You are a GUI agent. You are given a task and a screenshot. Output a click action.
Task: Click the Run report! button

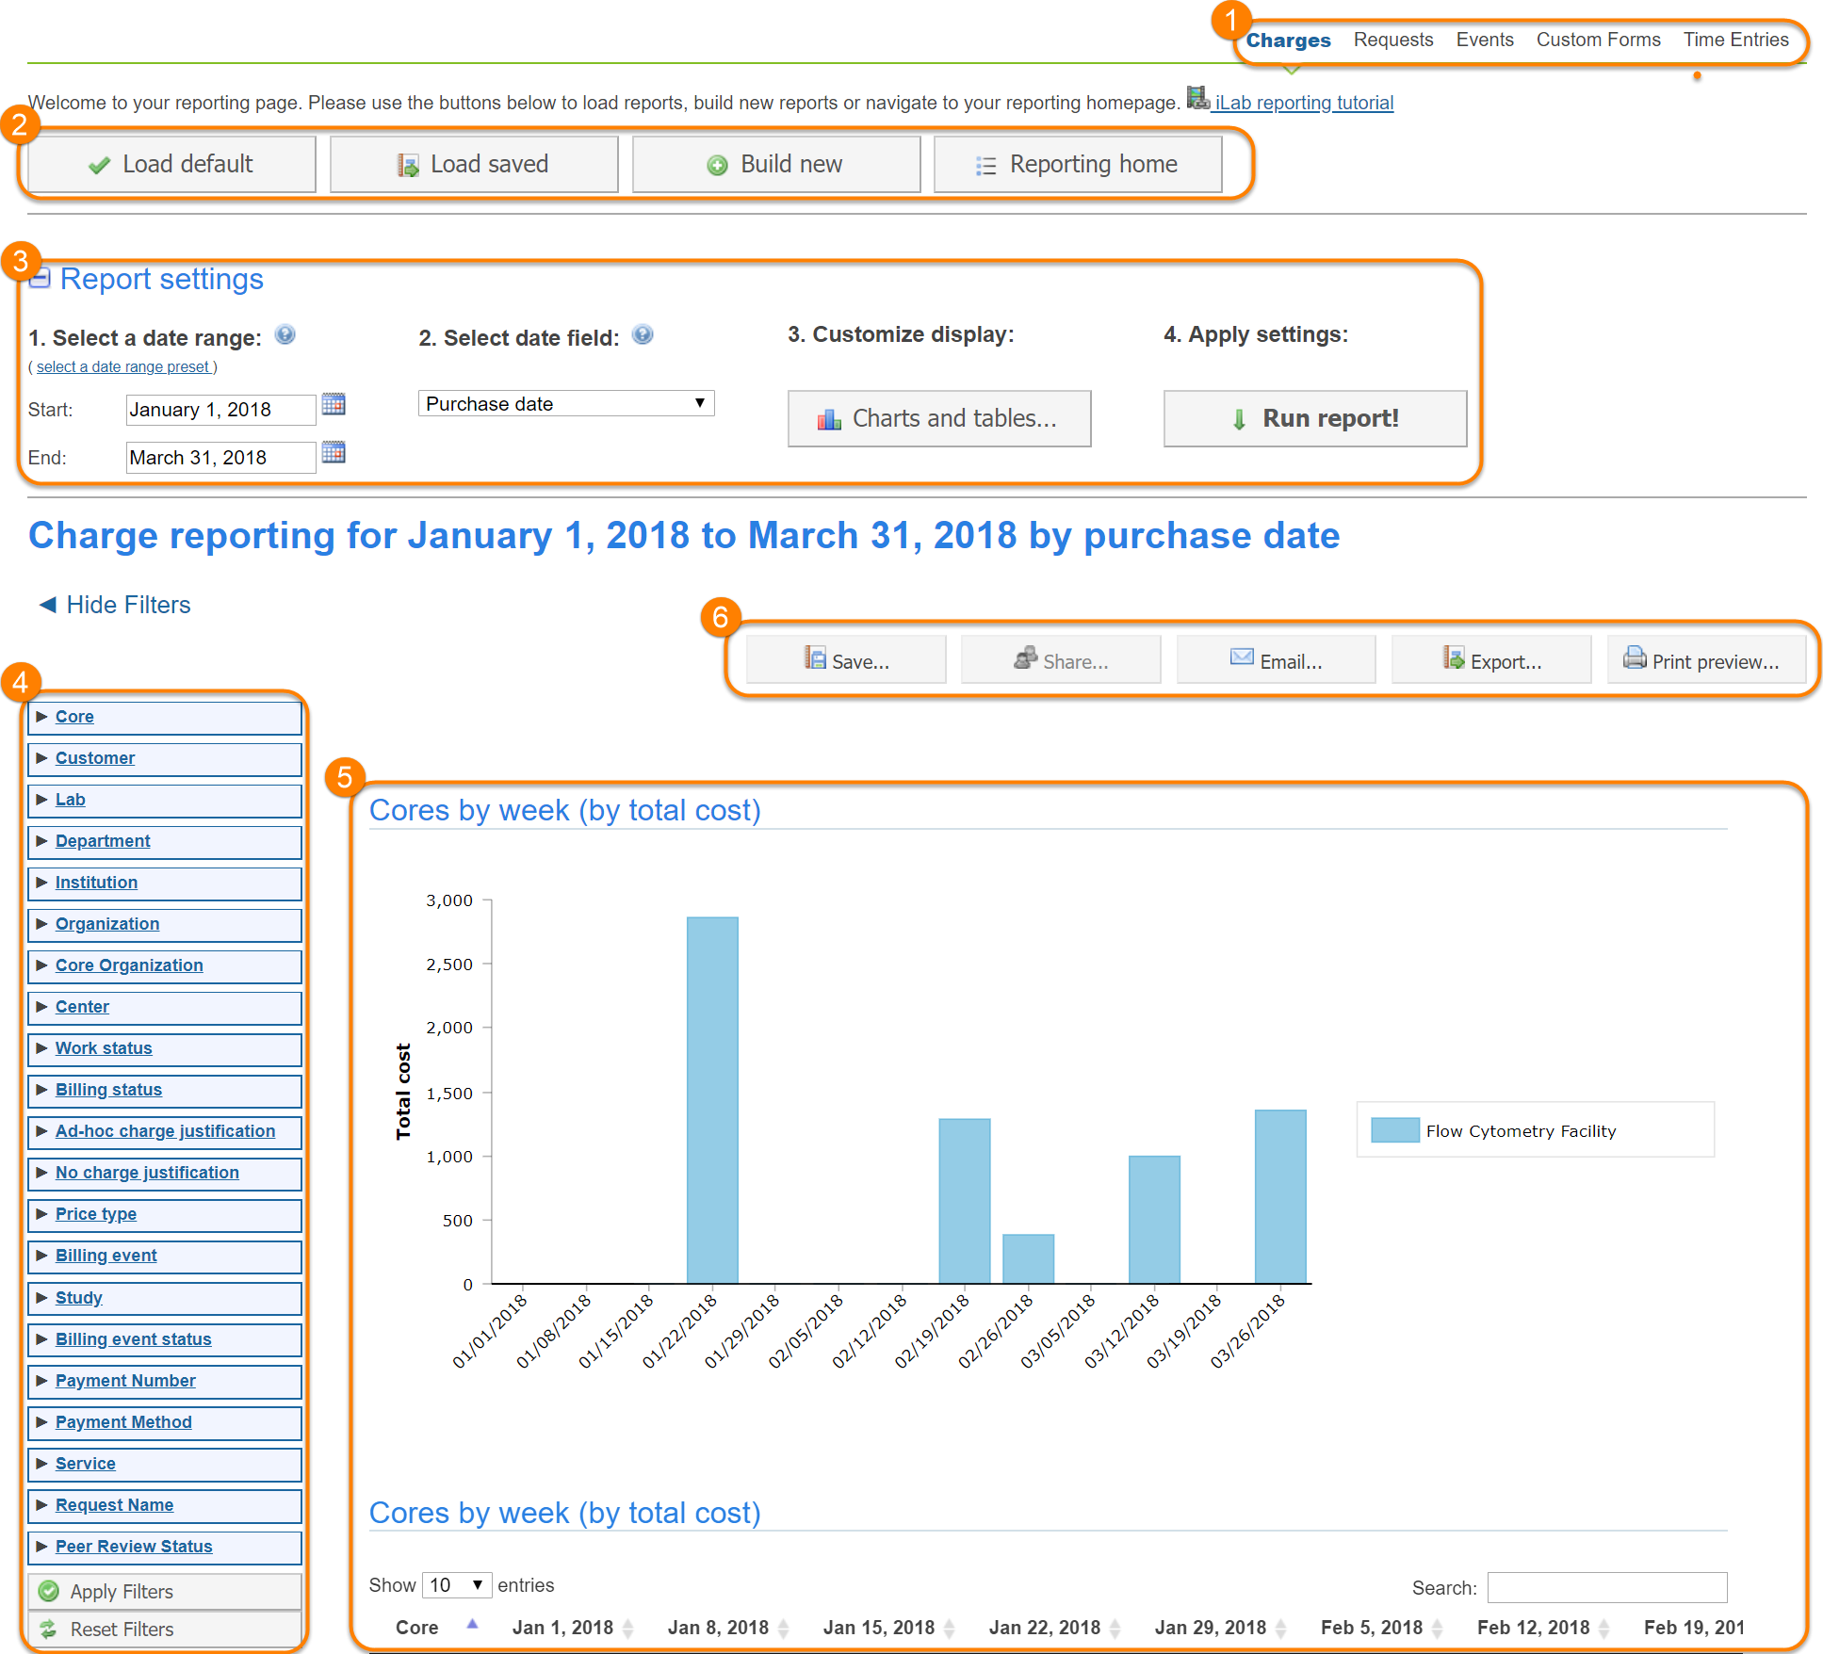[1314, 418]
